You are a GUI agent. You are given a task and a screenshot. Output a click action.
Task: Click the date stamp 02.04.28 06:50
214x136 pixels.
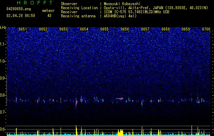coord(21,16)
